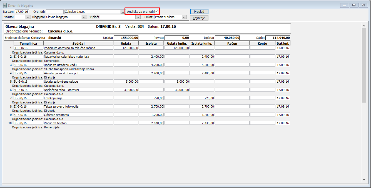Click the Povrat total 0,00 field
Screen dimensions: 371x188
click(177, 38)
